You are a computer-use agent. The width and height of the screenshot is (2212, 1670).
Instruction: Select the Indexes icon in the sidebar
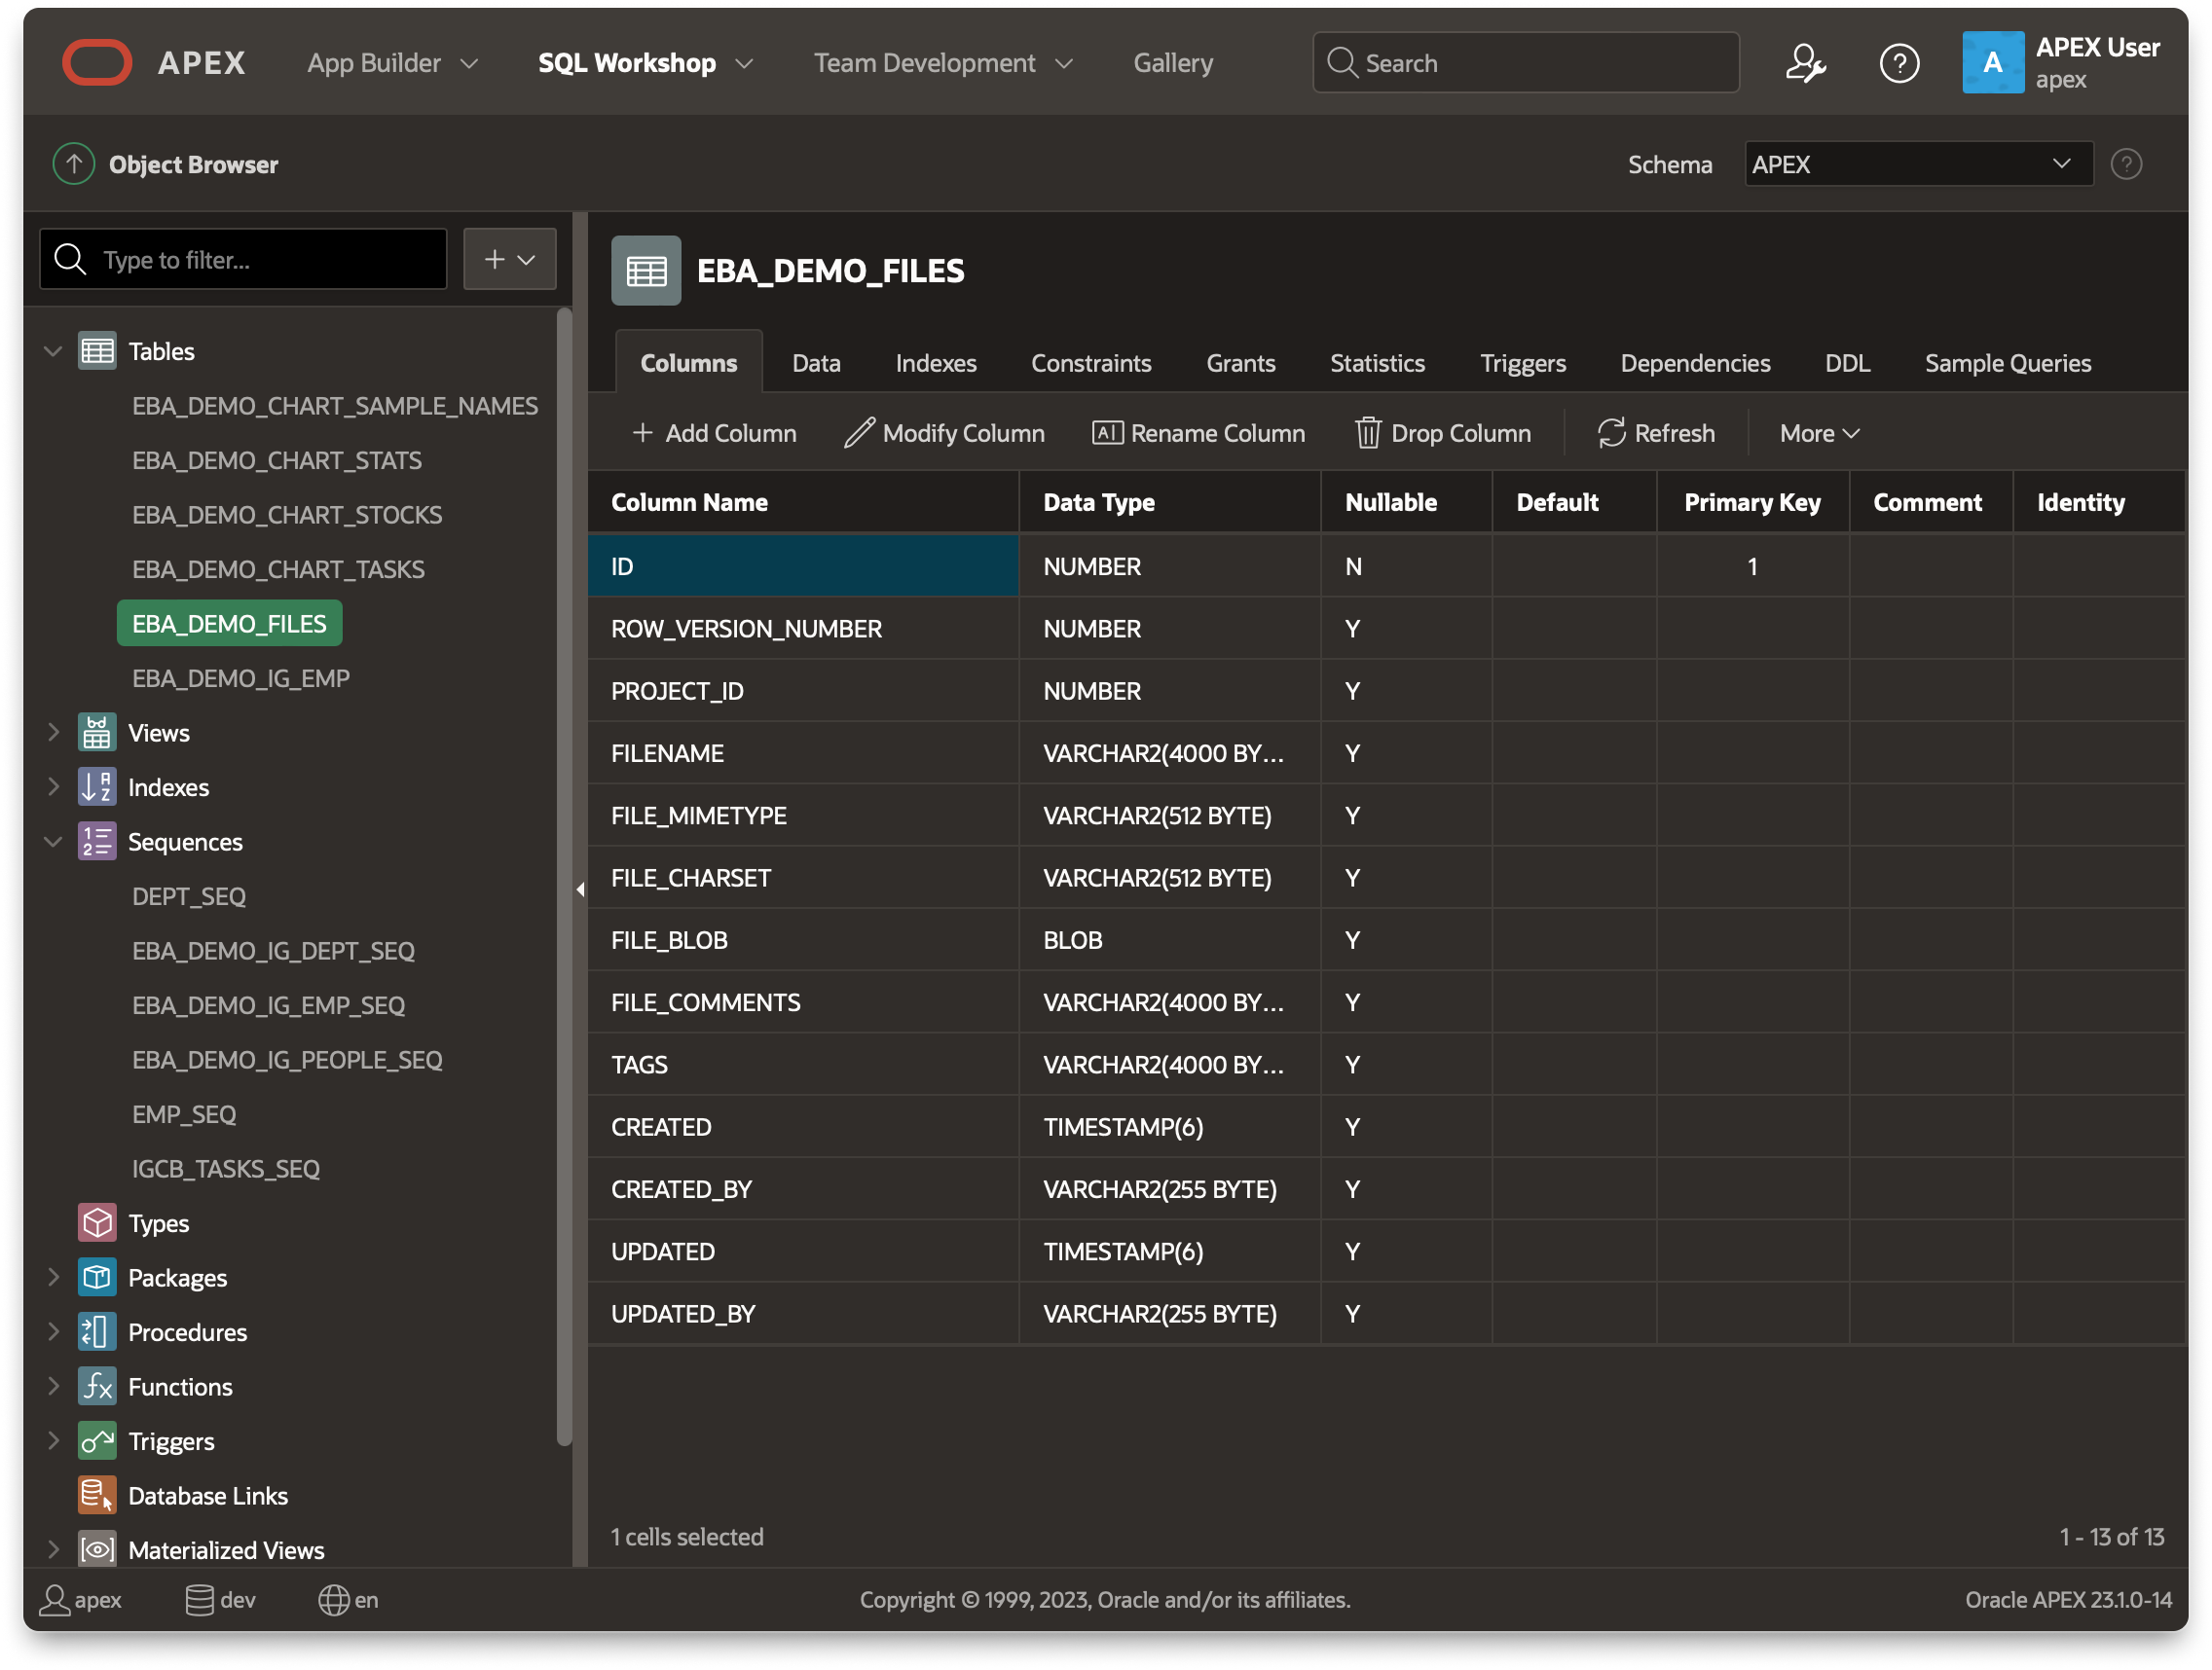[96, 786]
